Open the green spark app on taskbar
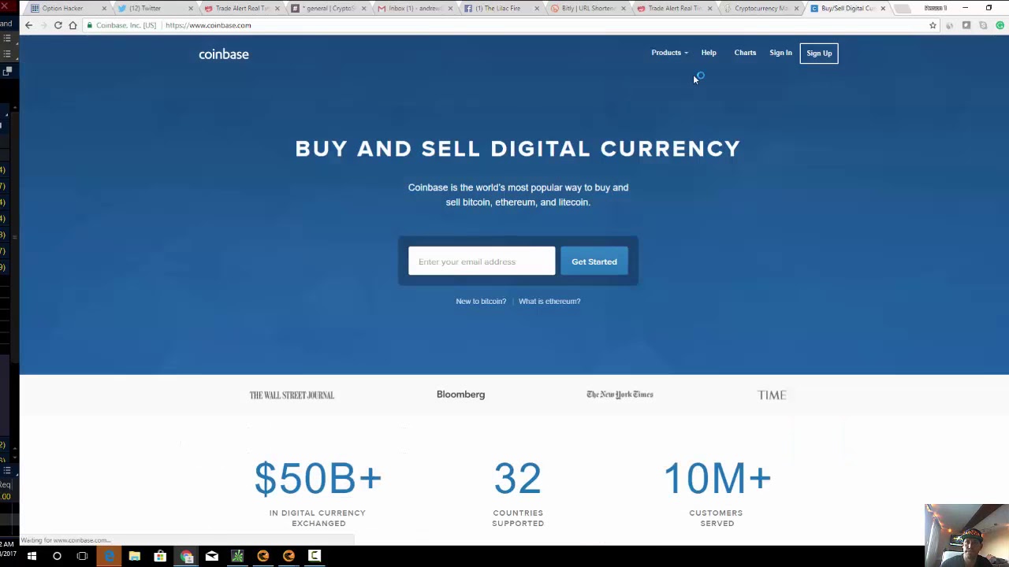 click(x=237, y=556)
